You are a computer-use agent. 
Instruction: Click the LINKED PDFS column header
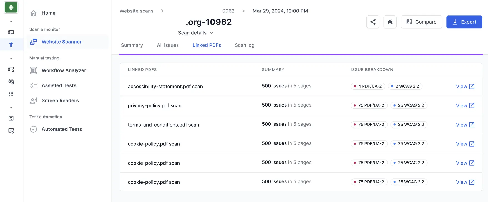(142, 70)
